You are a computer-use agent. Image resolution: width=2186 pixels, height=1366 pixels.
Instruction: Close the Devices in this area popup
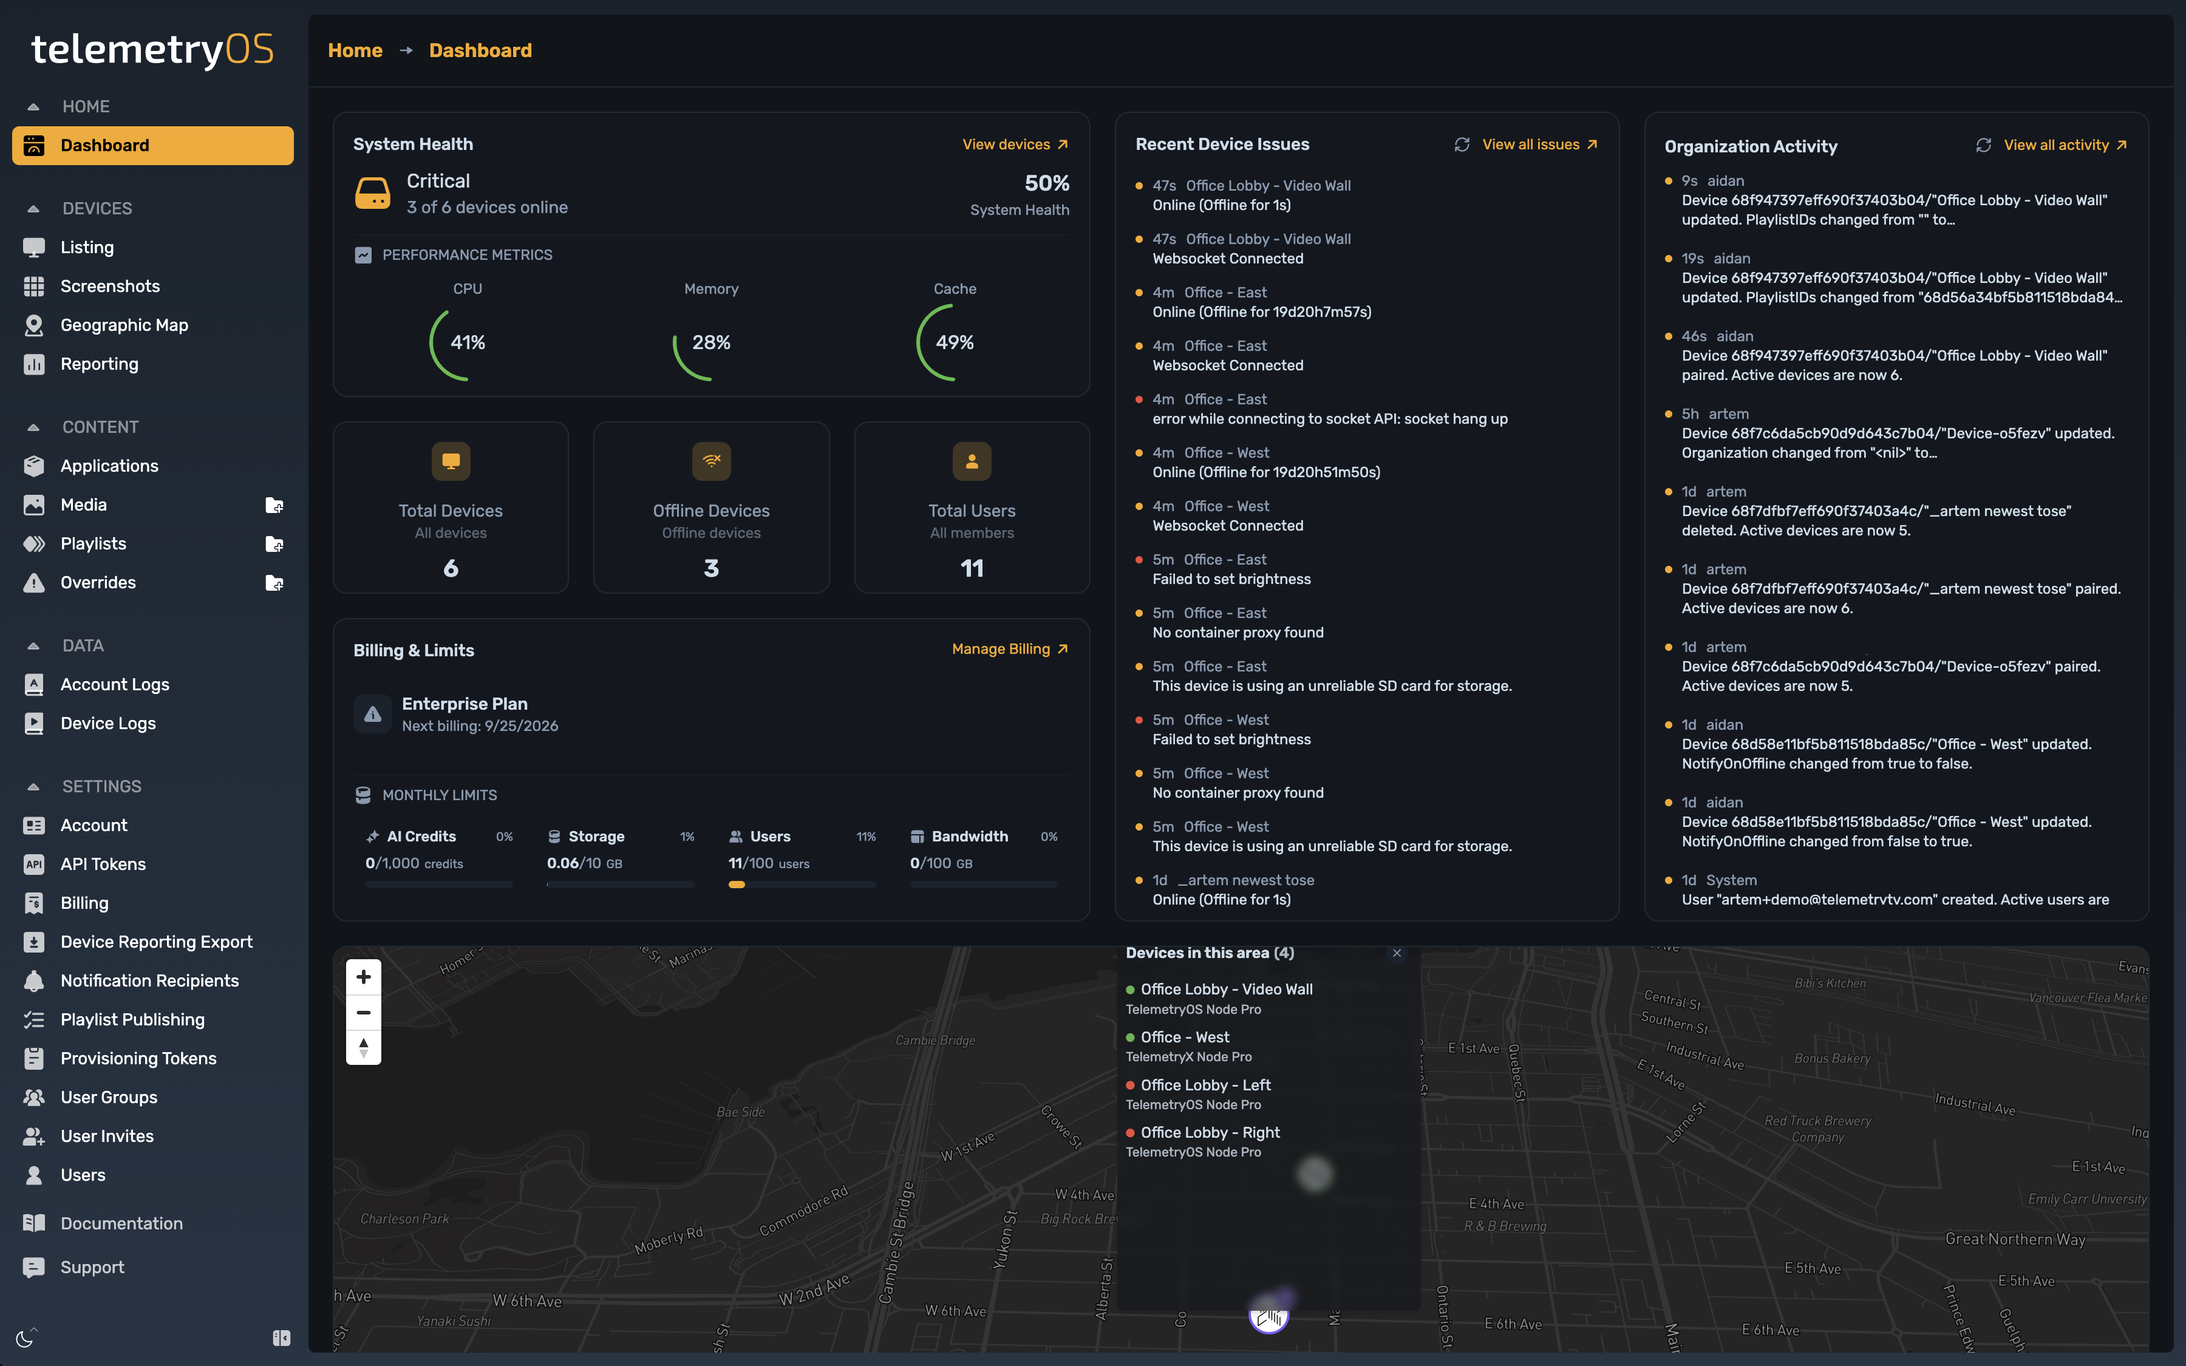click(x=1397, y=953)
